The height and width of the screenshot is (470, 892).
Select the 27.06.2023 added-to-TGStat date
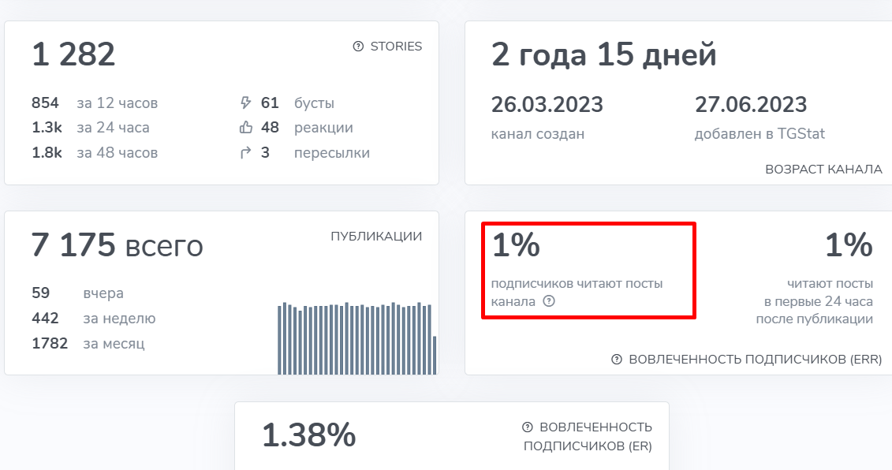pyautogui.click(x=750, y=104)
